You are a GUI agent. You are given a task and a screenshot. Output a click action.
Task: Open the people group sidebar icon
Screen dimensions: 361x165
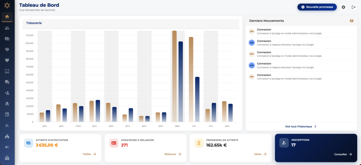(x=7, y=28)
